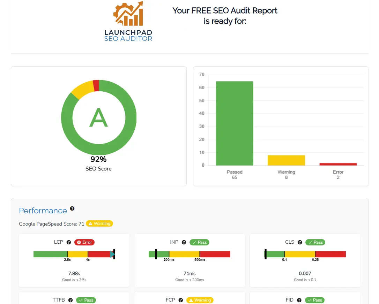The image size is (379, 304).
Task: Click the Pass badge on the CLS metric
Action: 315,242
